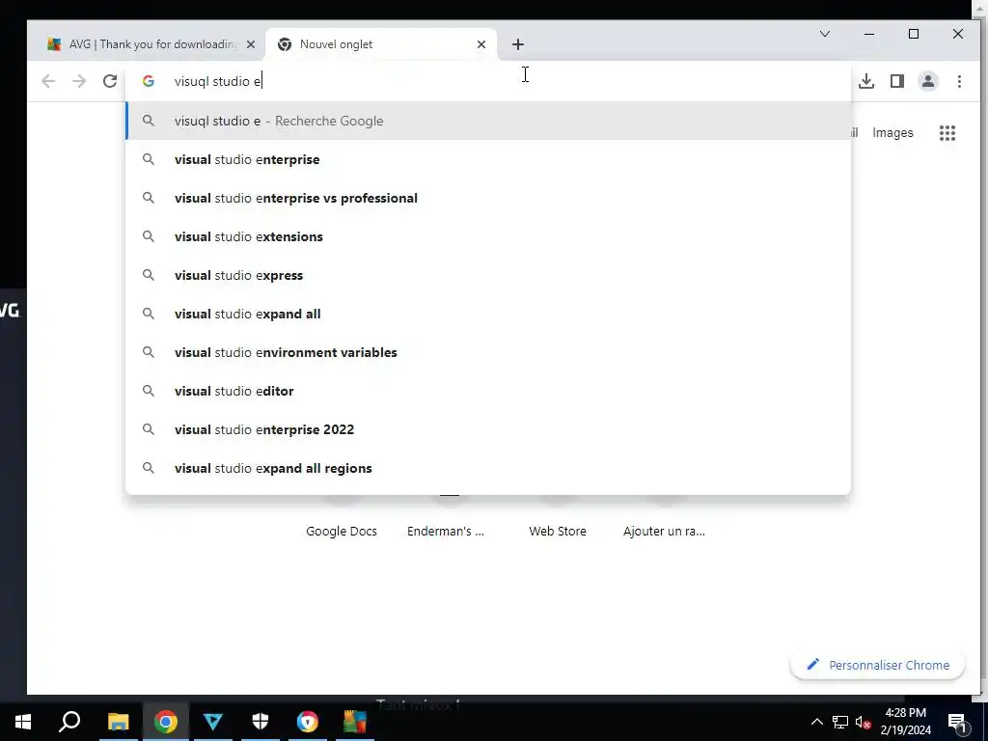
Task: Open the Windows Start menu
Action: pyautogui.click(x=23, y=722)
